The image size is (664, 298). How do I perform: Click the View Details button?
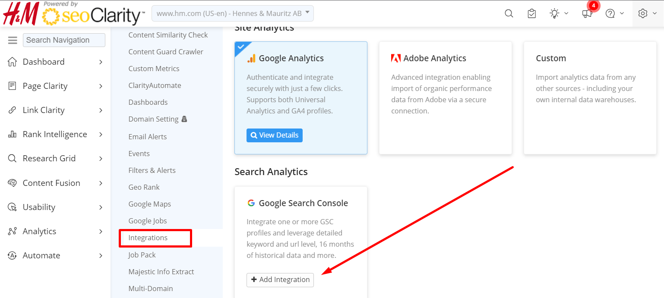275,135
